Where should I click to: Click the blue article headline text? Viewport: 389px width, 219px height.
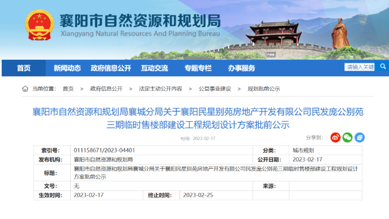coord(198,118)
